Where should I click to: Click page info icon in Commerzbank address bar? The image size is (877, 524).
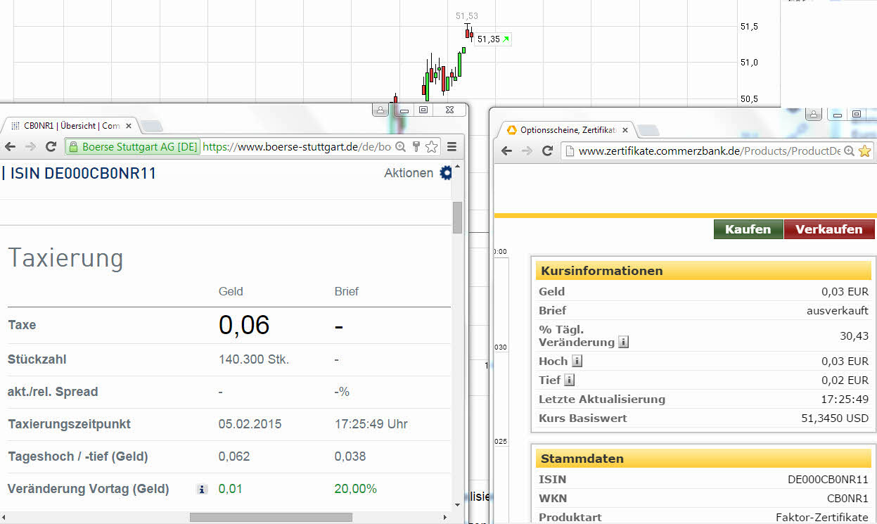pos(570,151)
